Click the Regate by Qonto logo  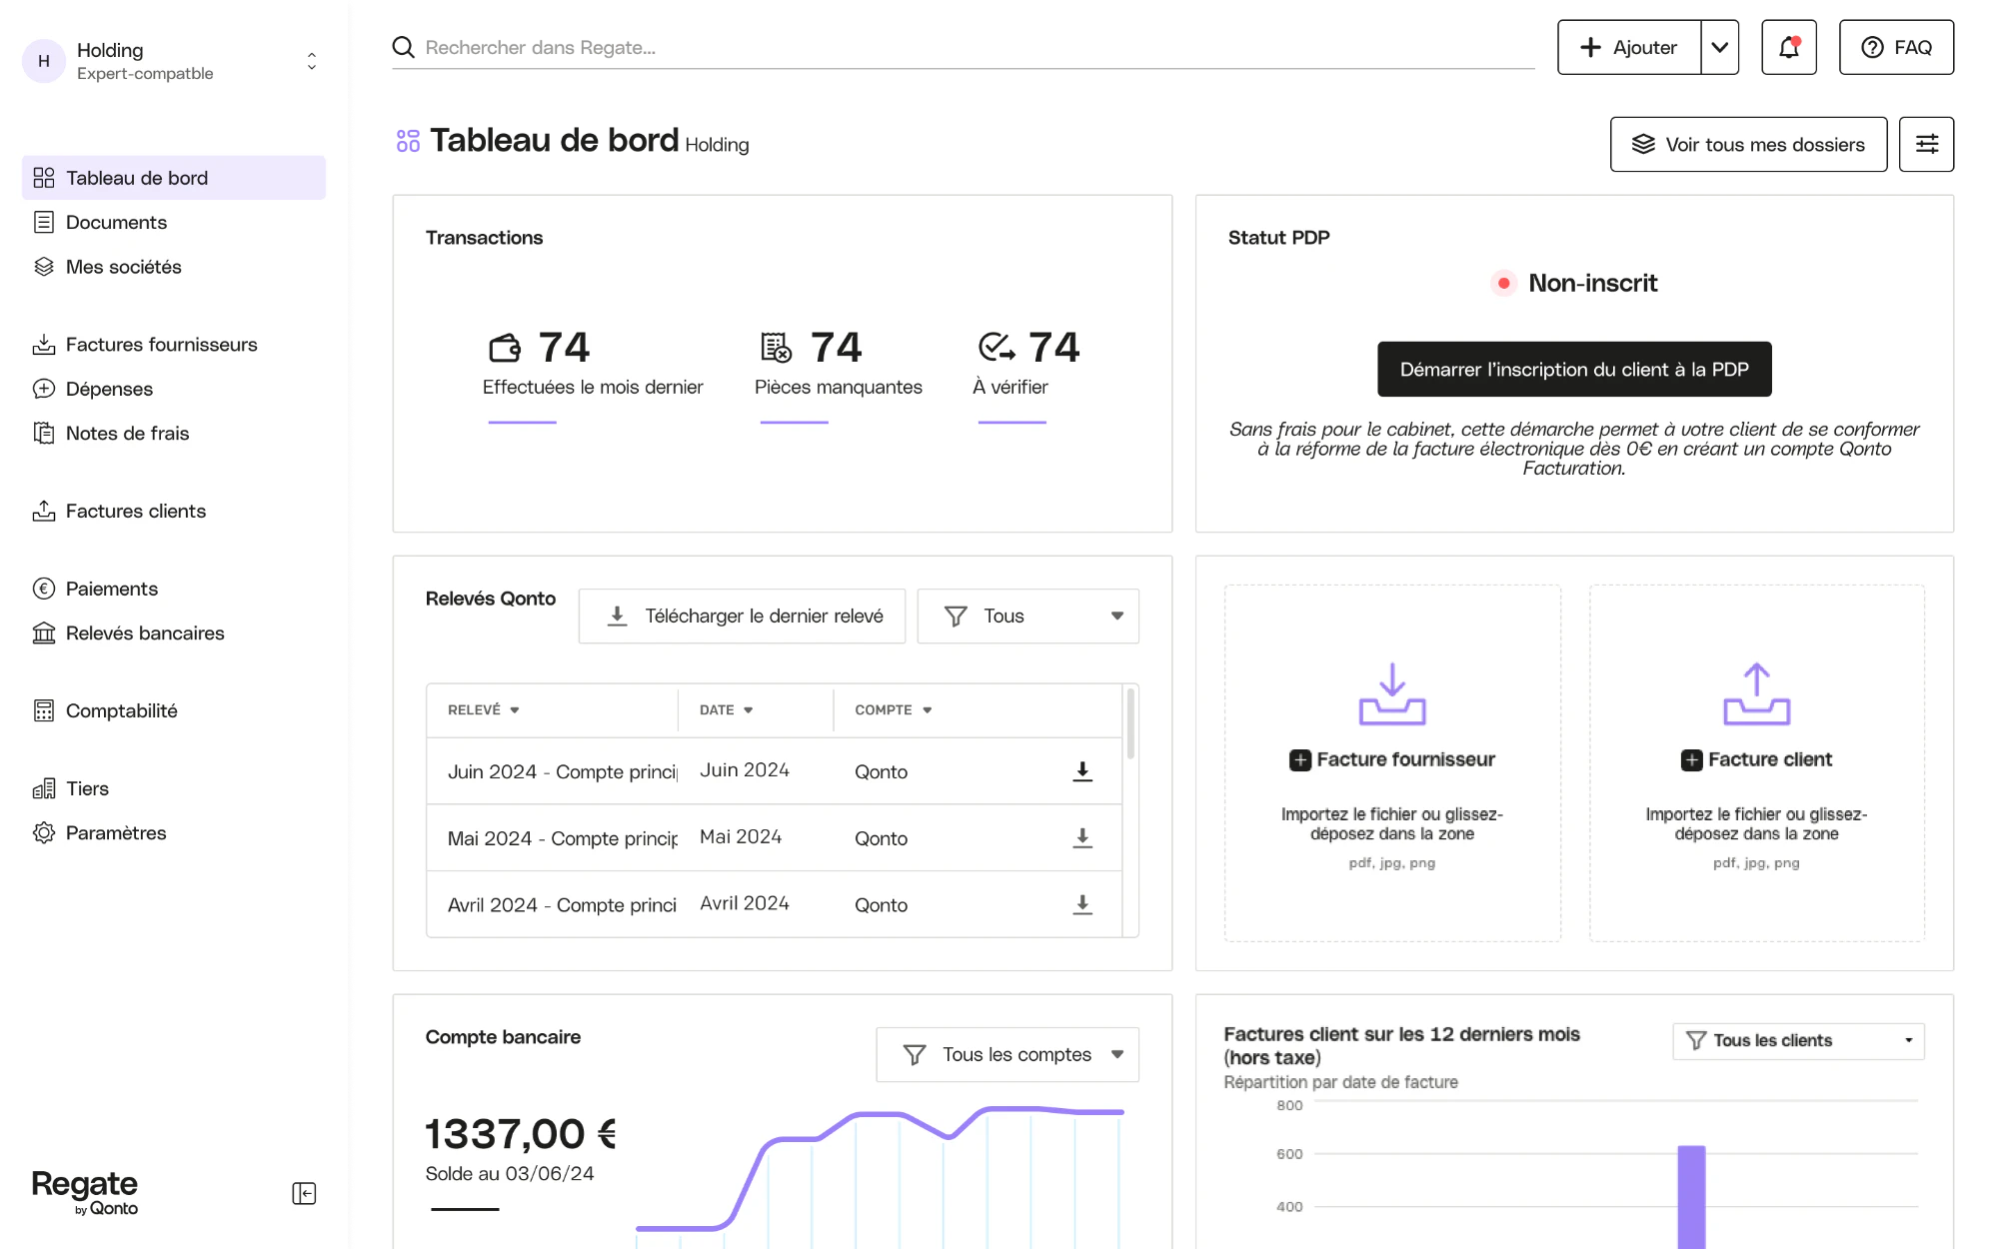pyautogui.click(x=85, y=1192)
